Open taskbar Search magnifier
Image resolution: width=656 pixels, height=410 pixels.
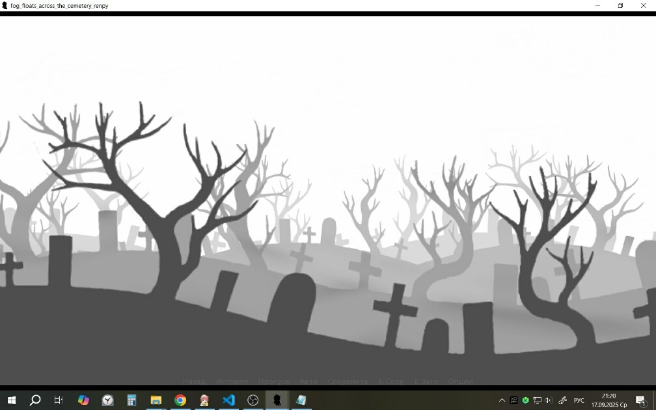pyautogui.click(x=35, y=400)
